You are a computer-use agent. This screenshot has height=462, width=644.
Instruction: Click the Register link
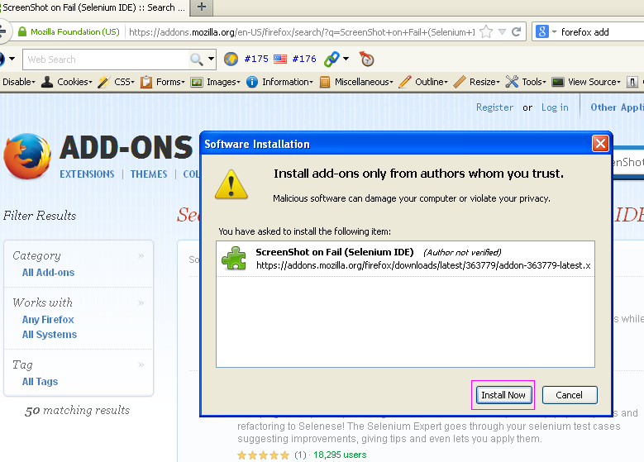point(494,107)
